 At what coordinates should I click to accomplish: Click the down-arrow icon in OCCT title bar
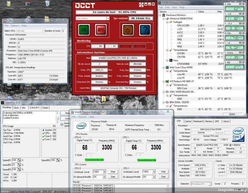[x=146, y=4]
